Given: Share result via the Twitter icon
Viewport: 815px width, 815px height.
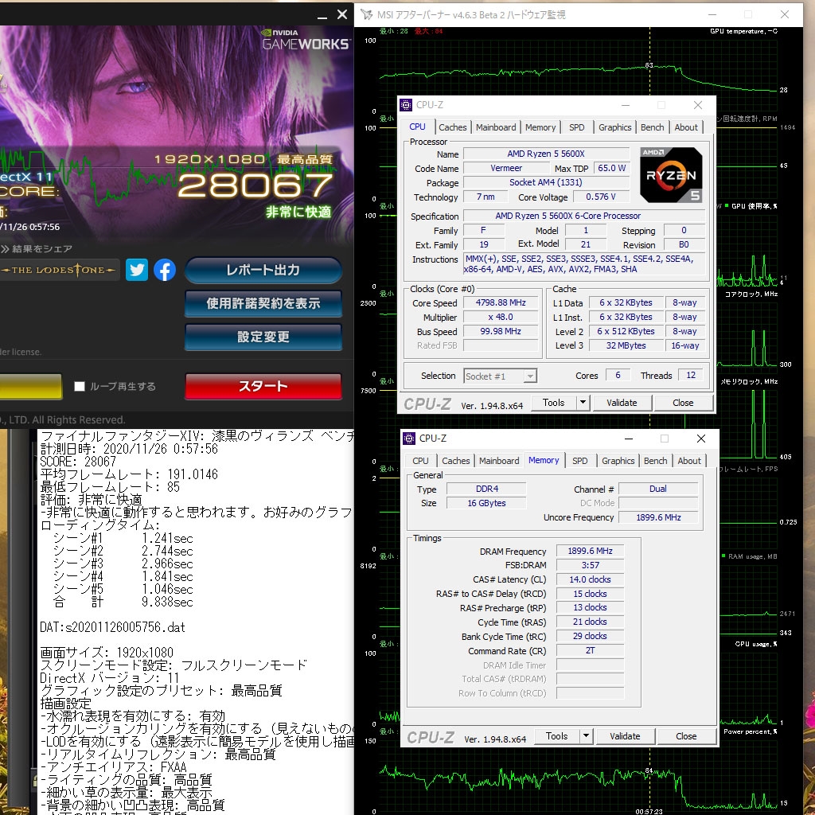Looking at the screenshot, I should [137, 270].
